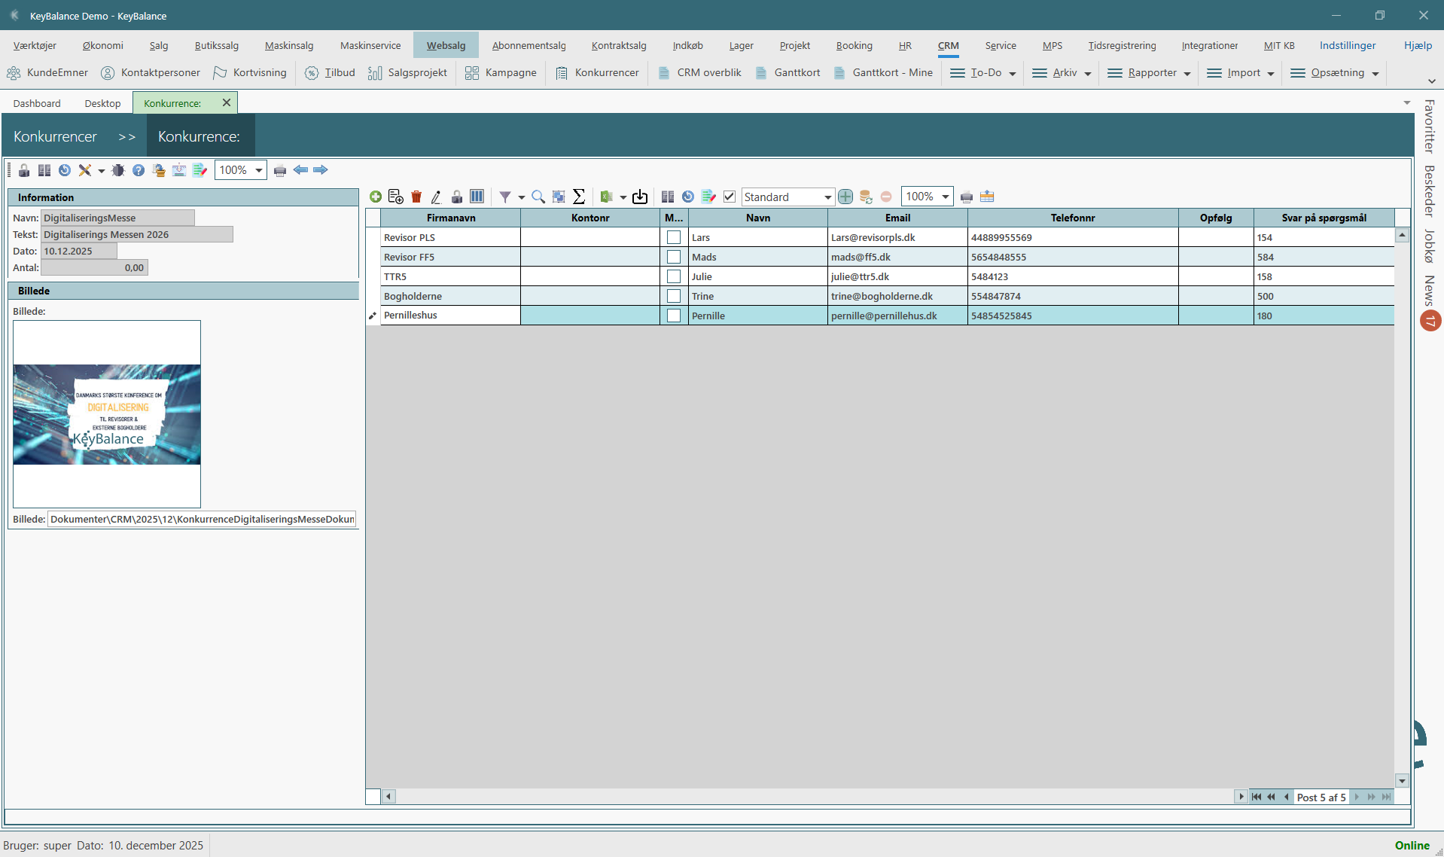Click the blue right arrow next icon
The height and width of the screenshot is (857, 1444).
[x=321, y=170]
